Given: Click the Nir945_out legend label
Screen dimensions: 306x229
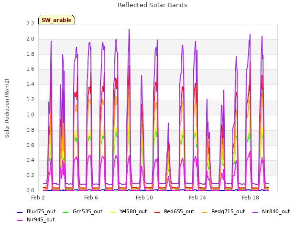Looking at the screenshot, I should (41, 219).
